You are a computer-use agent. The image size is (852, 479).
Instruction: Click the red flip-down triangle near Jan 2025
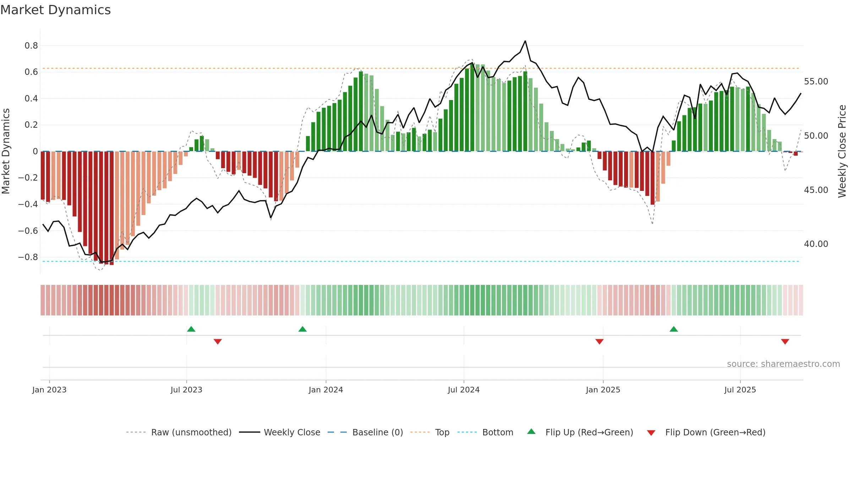coord(599,341)
